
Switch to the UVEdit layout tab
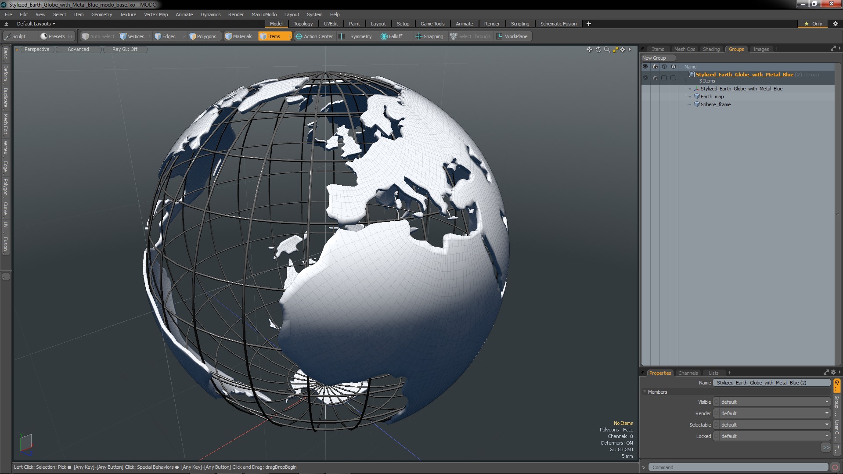331,24
